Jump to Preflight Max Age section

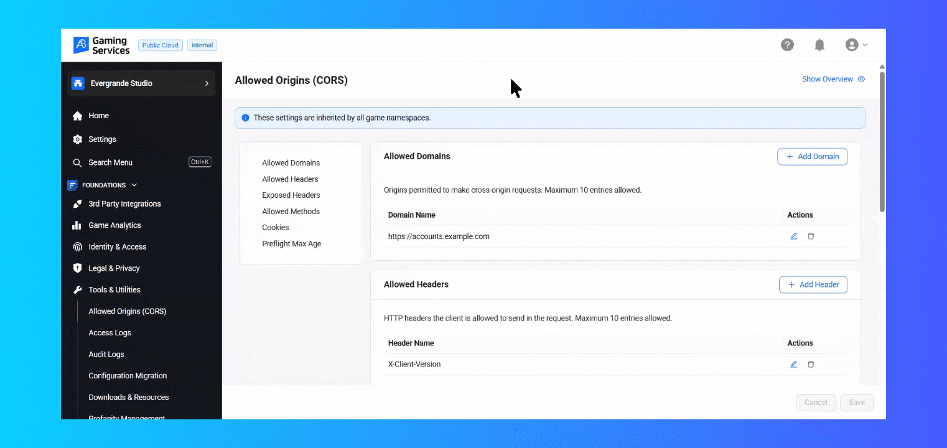[x=292, y=244]
